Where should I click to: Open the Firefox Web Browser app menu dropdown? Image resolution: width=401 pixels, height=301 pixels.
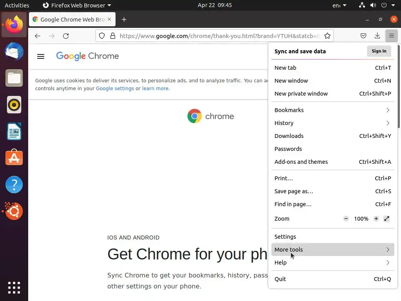coord(77,5)
